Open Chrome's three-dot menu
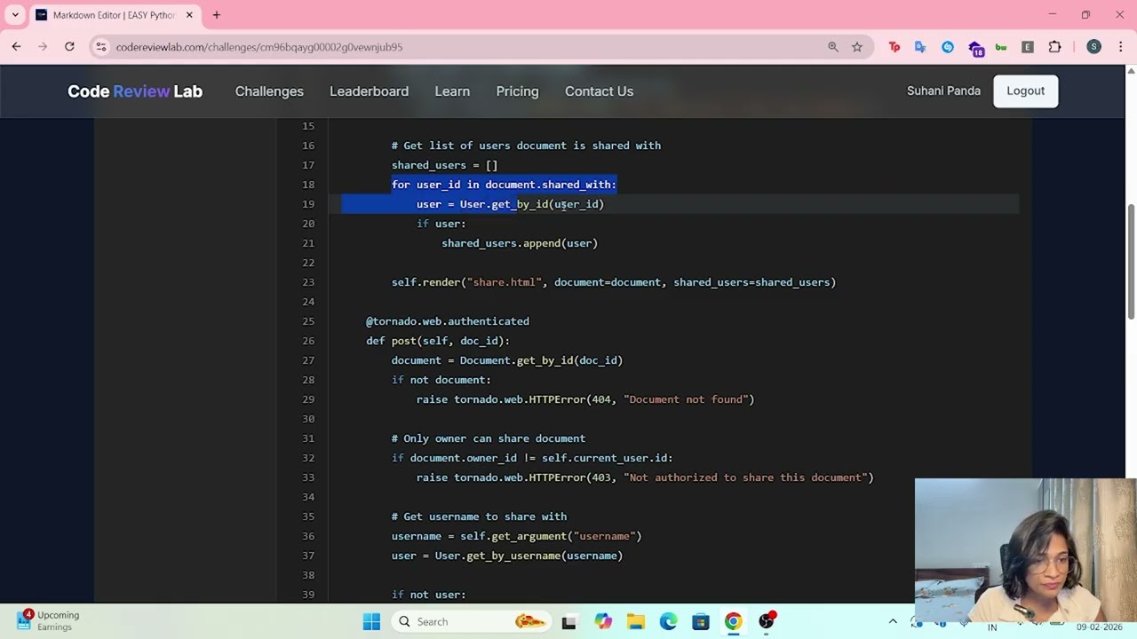This screenshot has width=1137, height=639. point(1121,47)
